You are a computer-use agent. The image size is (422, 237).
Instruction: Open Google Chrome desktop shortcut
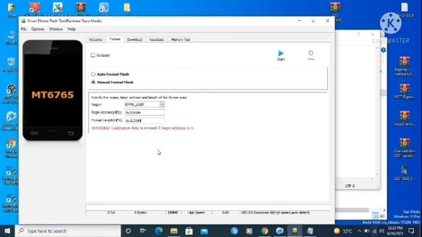[11, 148]
